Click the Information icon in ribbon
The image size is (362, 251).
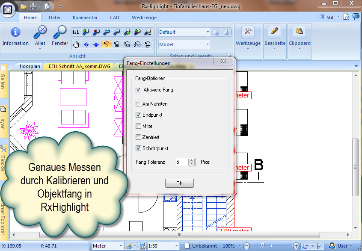click(x=15, y=32)
